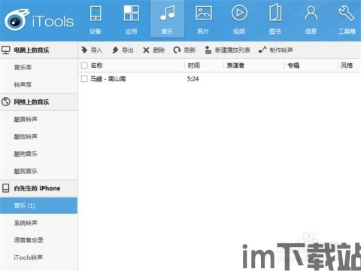Viewport: 361px width, 271px height.
Task: Click the iTools eye logo
Action: (x=17, y=20)
